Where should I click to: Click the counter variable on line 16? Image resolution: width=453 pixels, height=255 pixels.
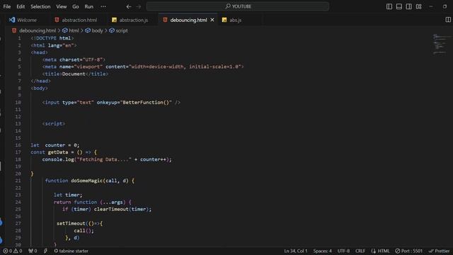pyautogui.click(x=55, y=145)
